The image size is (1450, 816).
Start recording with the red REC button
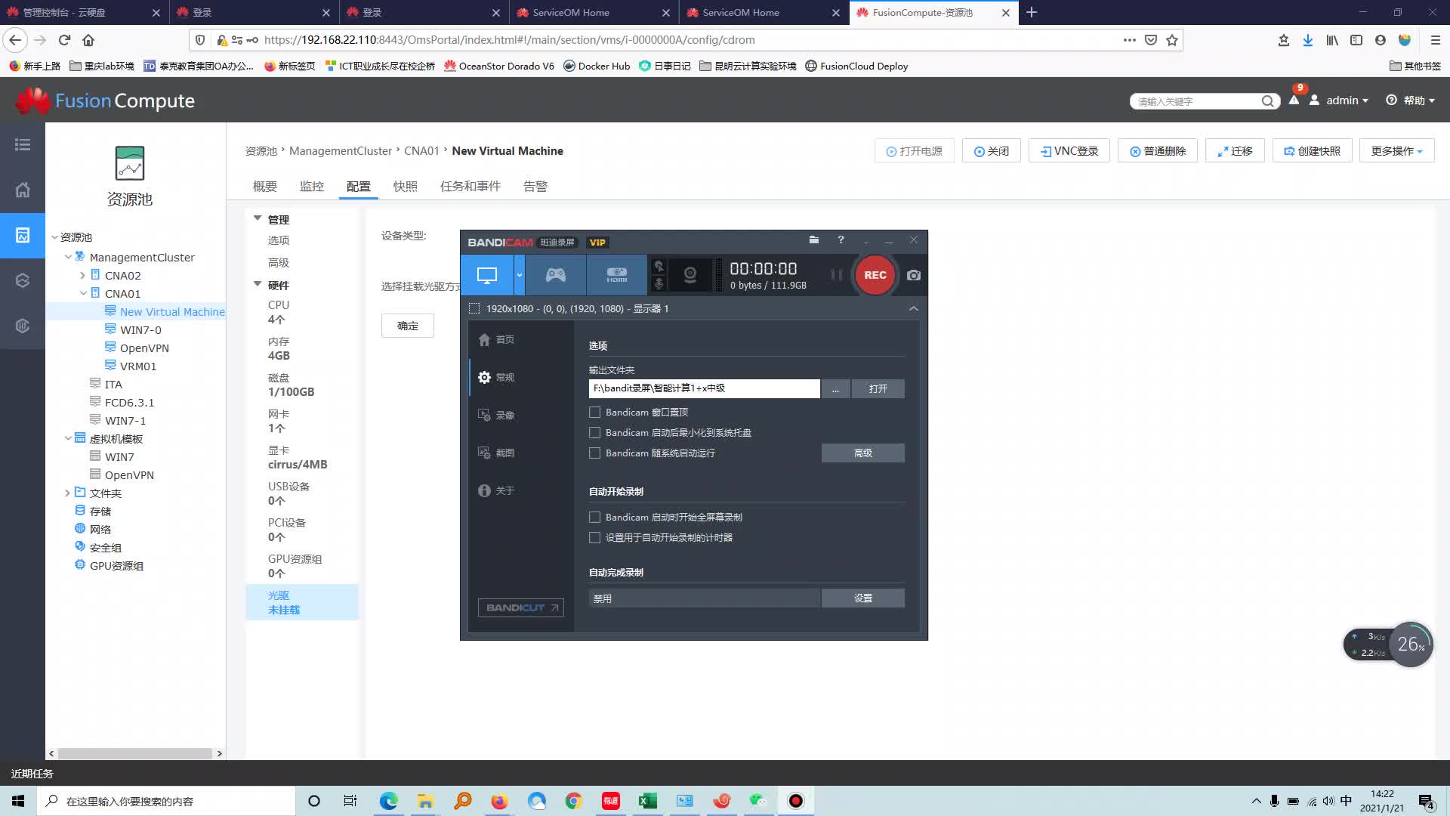pyautogui.click(x=875, y=275)
